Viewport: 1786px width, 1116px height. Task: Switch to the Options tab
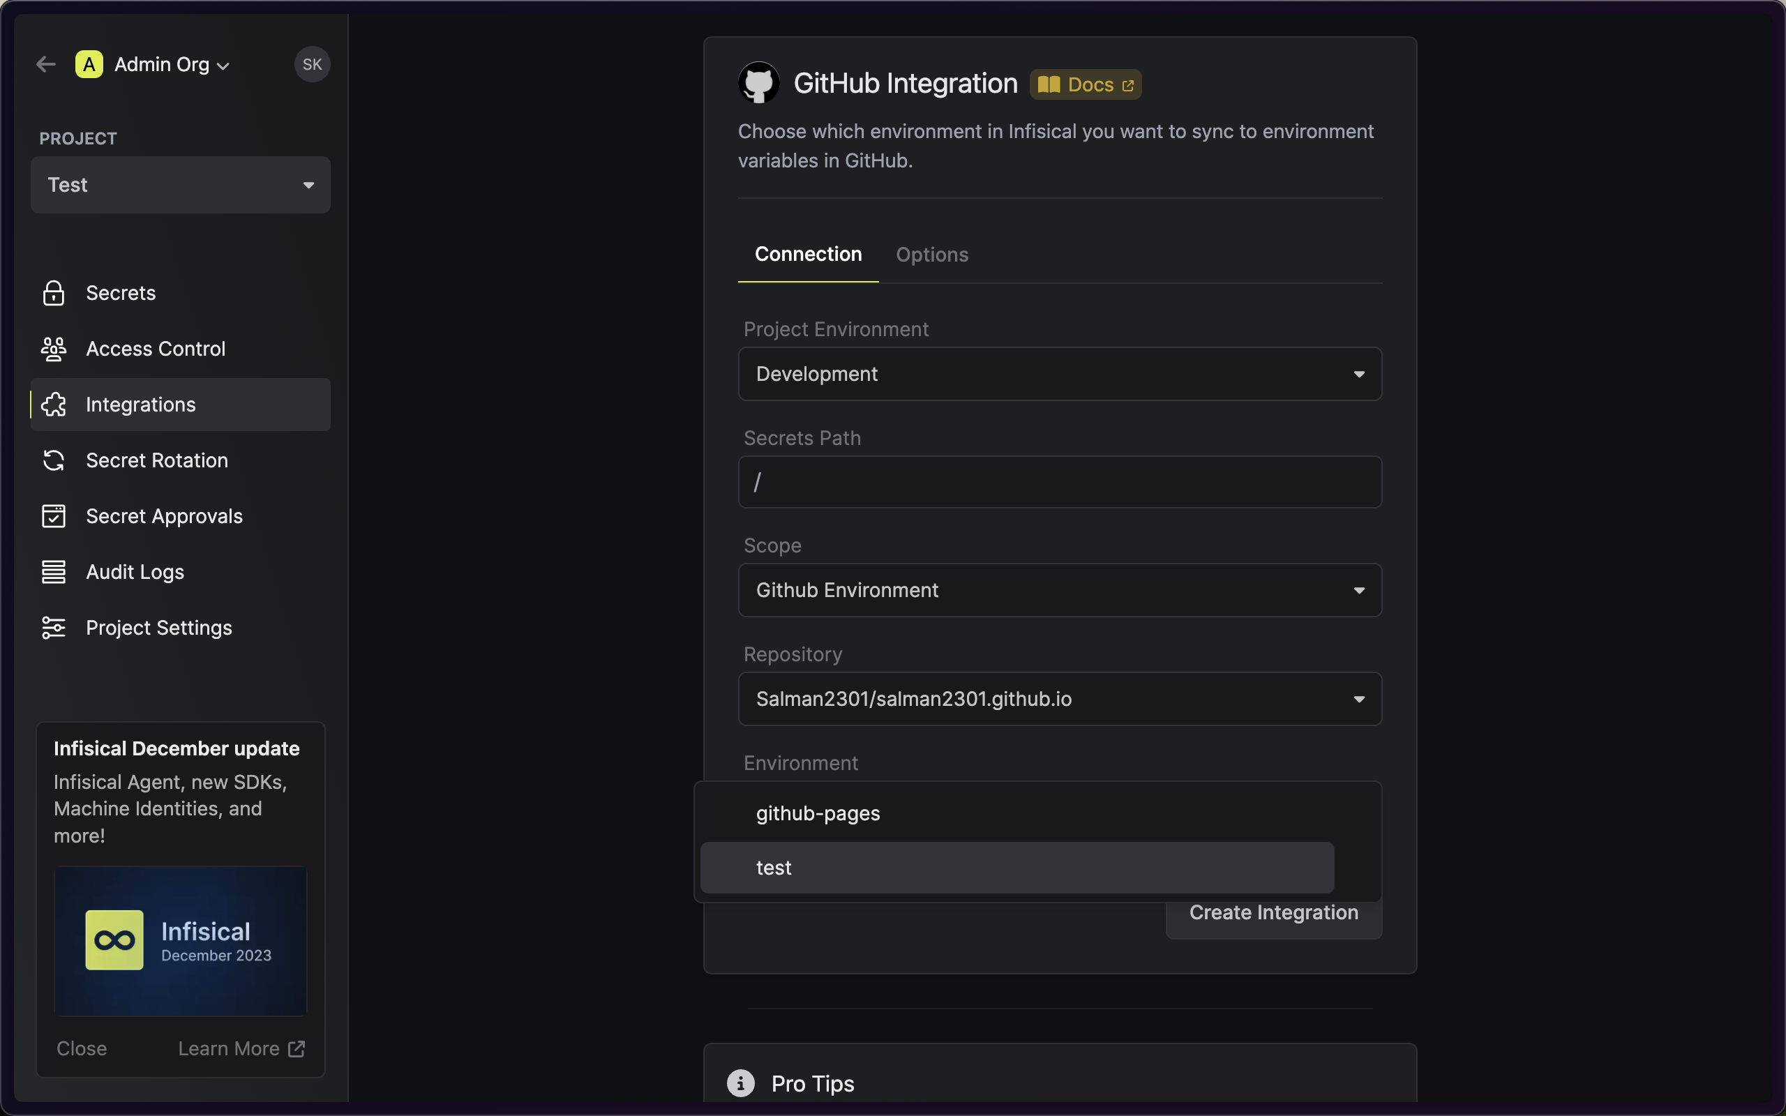(932, 255)
